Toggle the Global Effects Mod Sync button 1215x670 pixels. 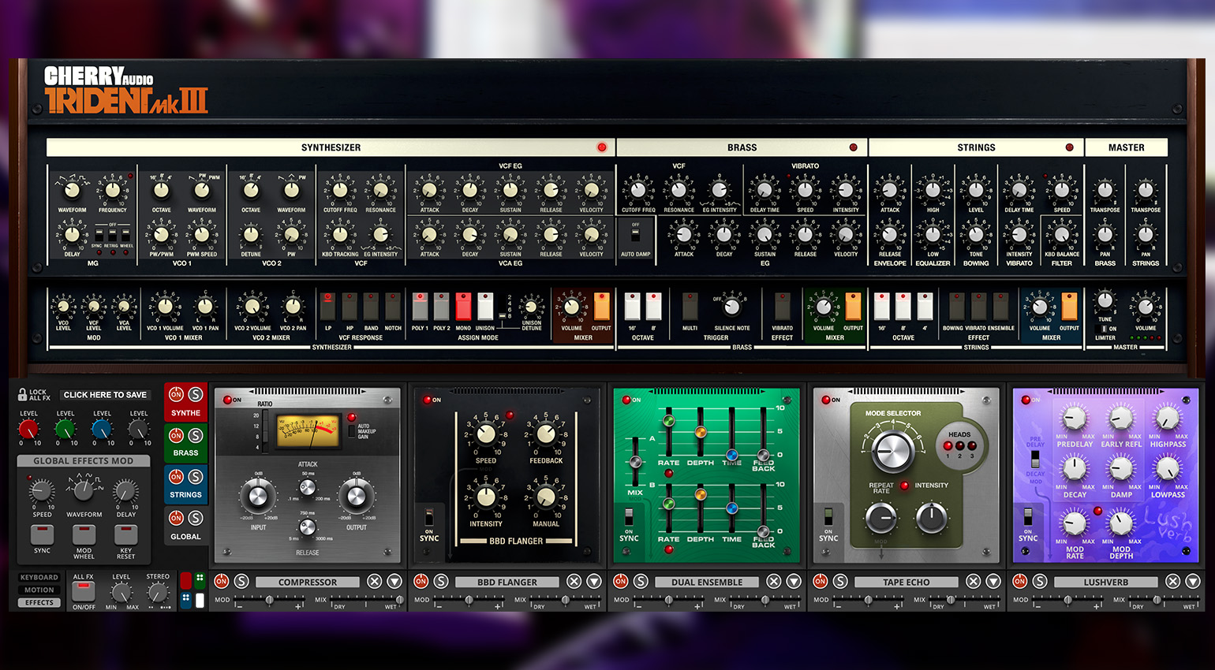tap(42, 535)
